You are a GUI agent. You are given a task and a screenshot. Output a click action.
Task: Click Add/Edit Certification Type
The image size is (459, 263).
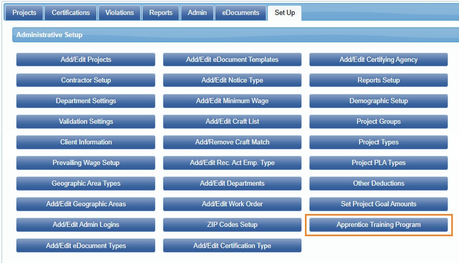click(232, 245)
